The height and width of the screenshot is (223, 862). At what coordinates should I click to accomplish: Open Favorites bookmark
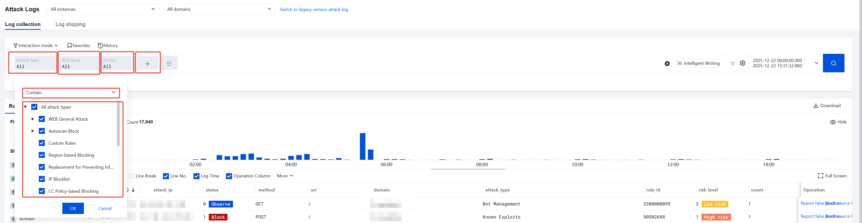click(x=79, y=46)
